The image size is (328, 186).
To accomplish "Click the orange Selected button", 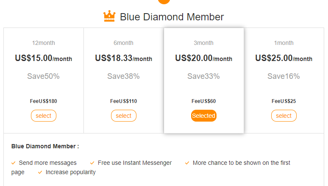I will coord(204,116).
